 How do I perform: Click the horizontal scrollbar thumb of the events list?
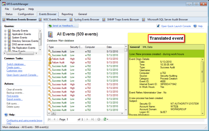[x=54, y=114]
